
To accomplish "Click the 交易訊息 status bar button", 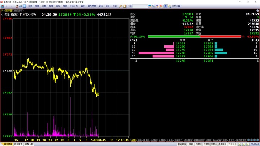I will pos(232,144).
